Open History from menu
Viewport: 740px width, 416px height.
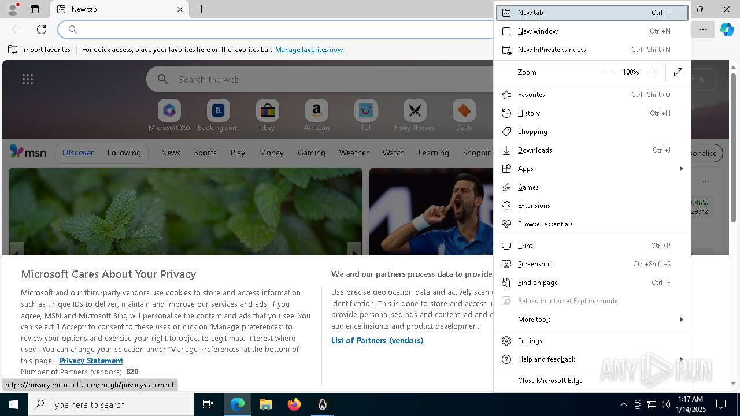point(593,113)
